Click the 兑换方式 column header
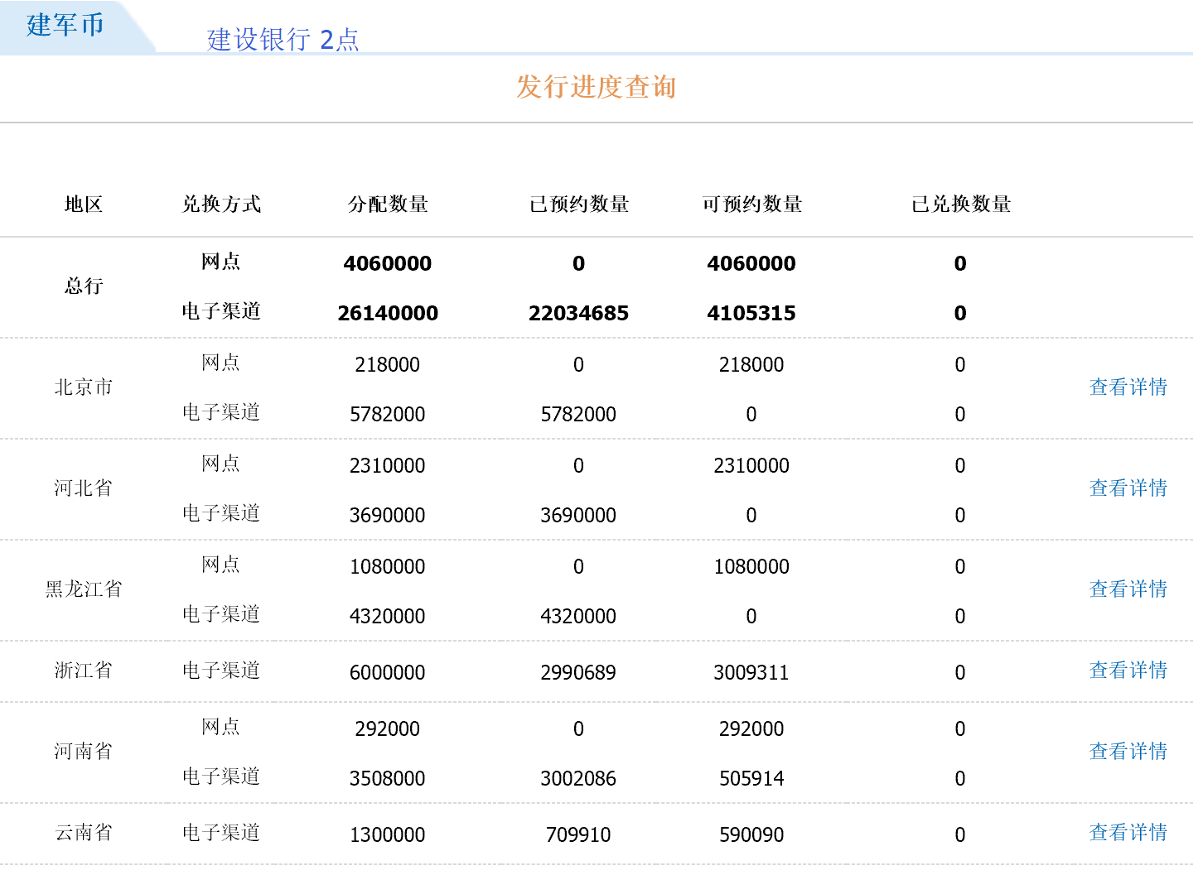 click(221, 204)
